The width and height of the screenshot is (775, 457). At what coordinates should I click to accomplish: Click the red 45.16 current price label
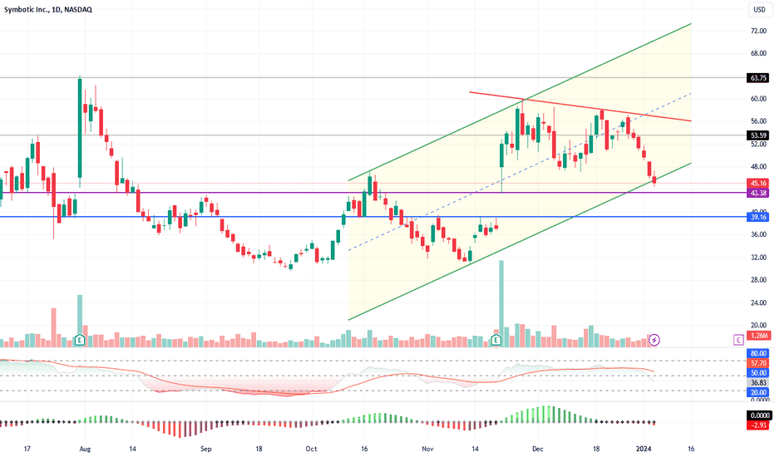[x=758, y=184]
